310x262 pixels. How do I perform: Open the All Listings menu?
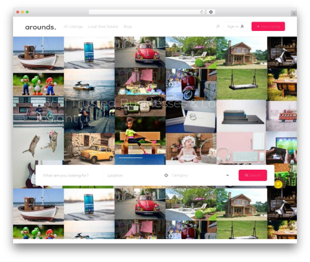pyautogui.click(x=73, y=27)
